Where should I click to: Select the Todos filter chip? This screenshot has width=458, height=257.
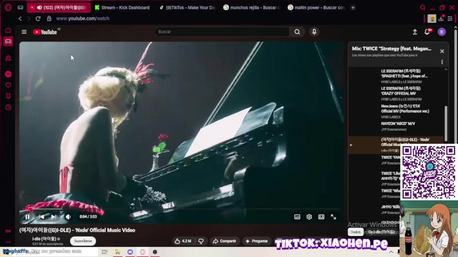(x=356, y=232)
